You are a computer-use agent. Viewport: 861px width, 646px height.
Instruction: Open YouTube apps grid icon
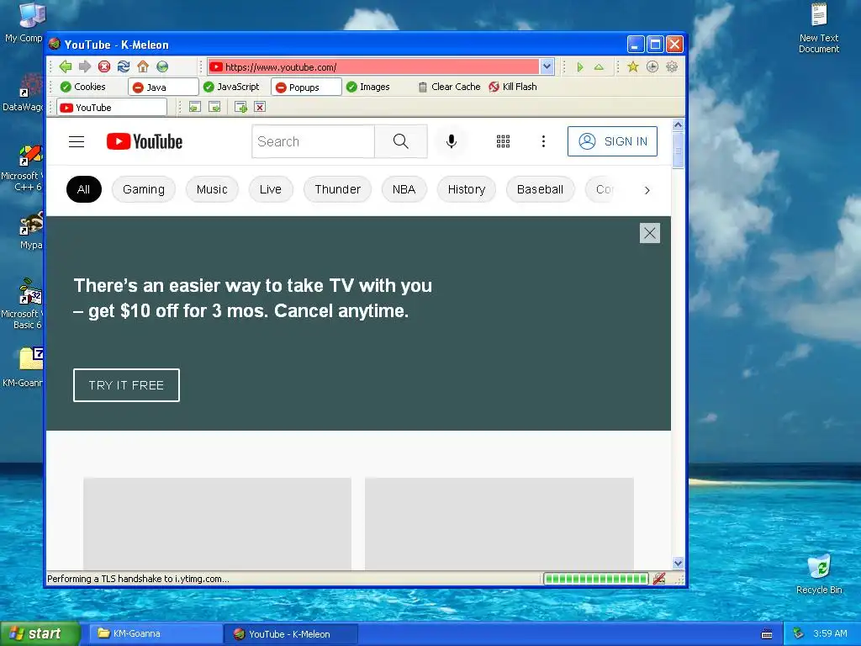tap(503, 141)
